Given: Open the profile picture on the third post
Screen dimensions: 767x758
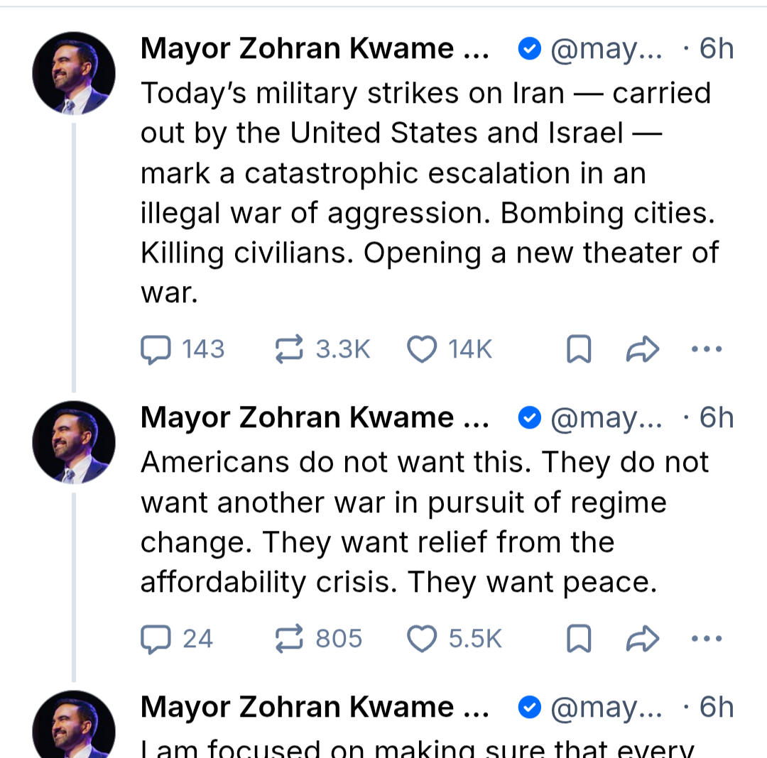Looking at the screenshot, I should click(x=74, y=727).
